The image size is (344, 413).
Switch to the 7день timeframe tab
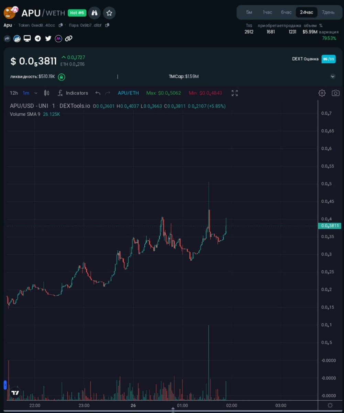tap(328, 12)
